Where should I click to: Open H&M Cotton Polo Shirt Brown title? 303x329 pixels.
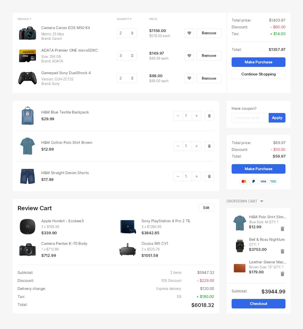(x=67, y=143)
